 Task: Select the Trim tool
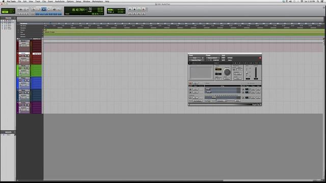[39, 9]
